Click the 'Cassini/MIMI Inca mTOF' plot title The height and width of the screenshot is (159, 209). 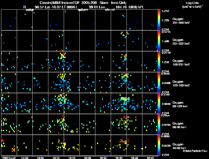[60, 3]
